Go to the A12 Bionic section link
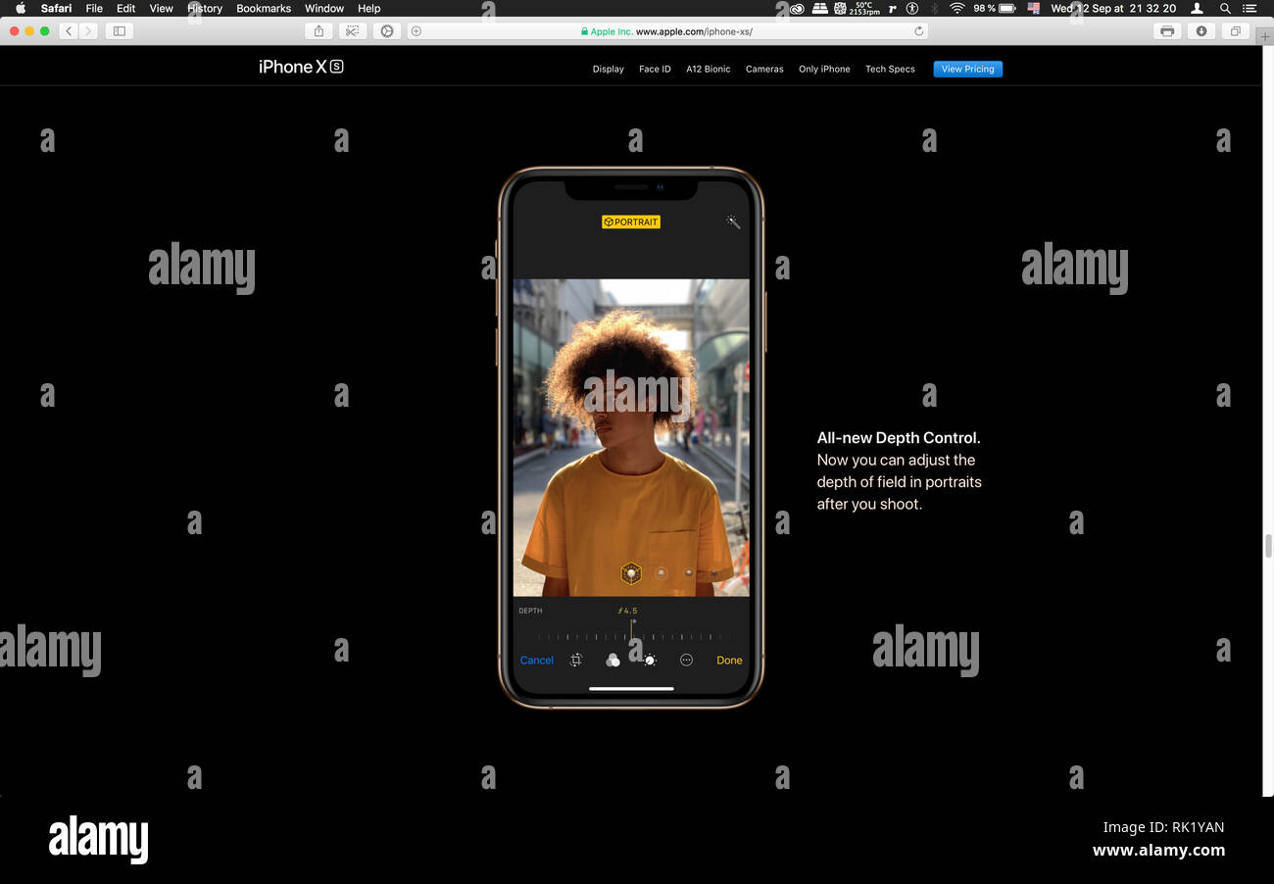Screen dimensions: 1274x884 [709, 70]
